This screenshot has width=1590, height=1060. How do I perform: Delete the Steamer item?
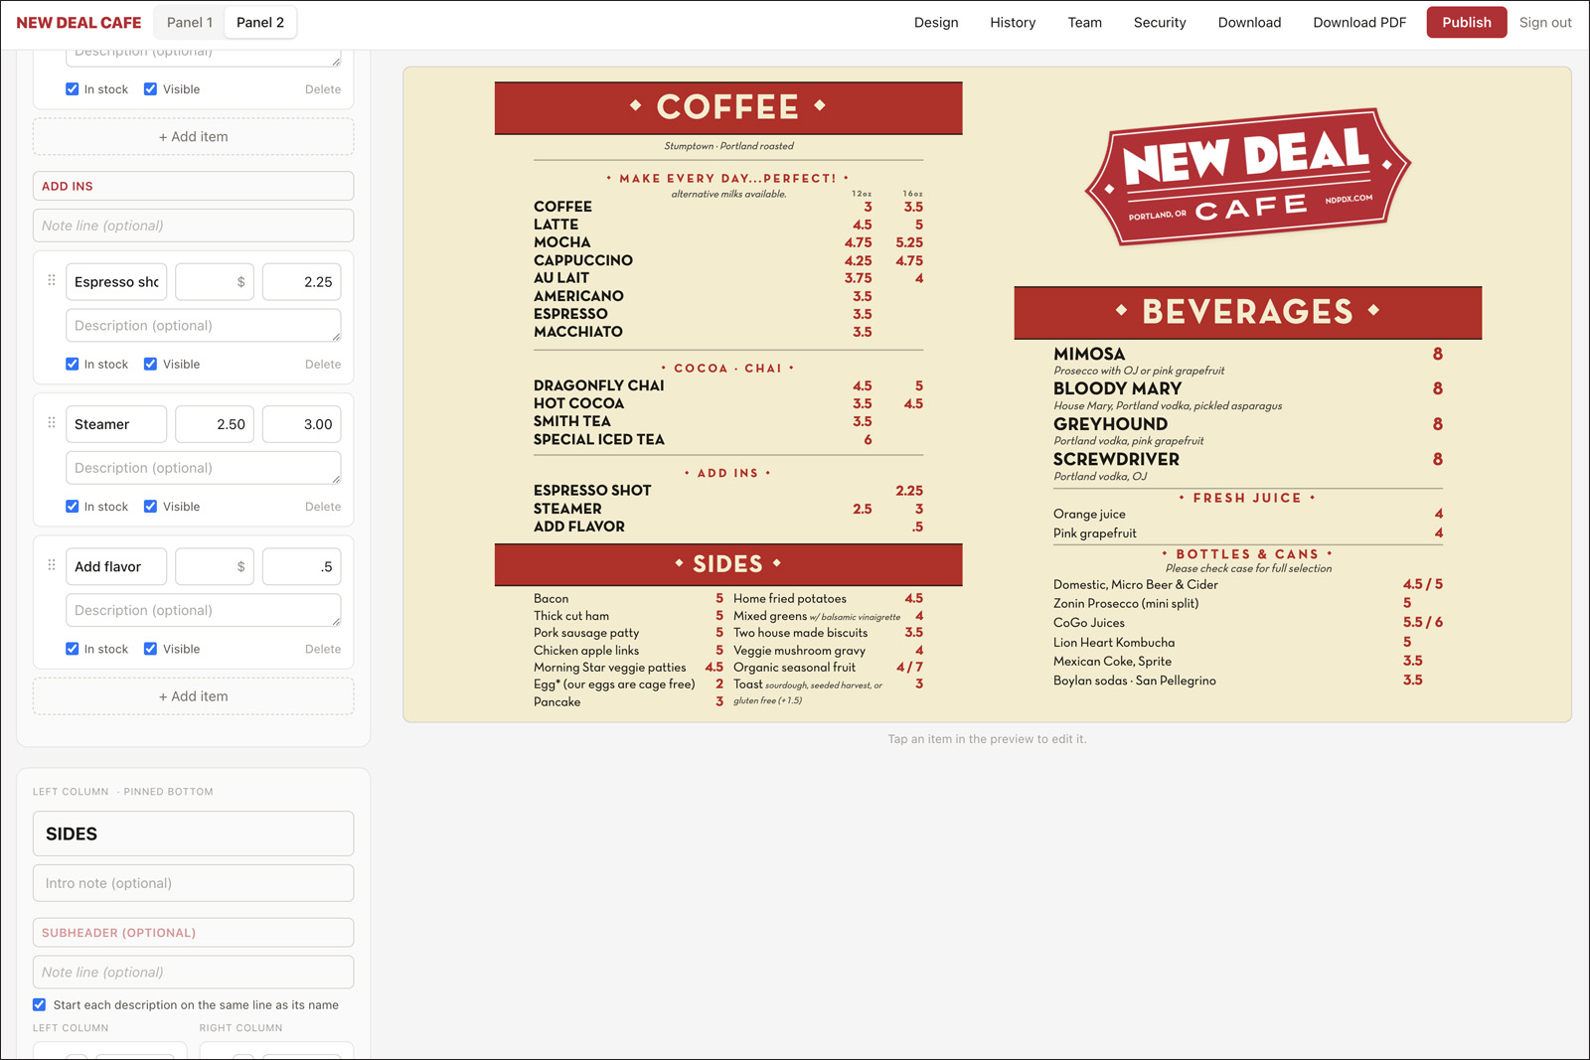point(323,507)
